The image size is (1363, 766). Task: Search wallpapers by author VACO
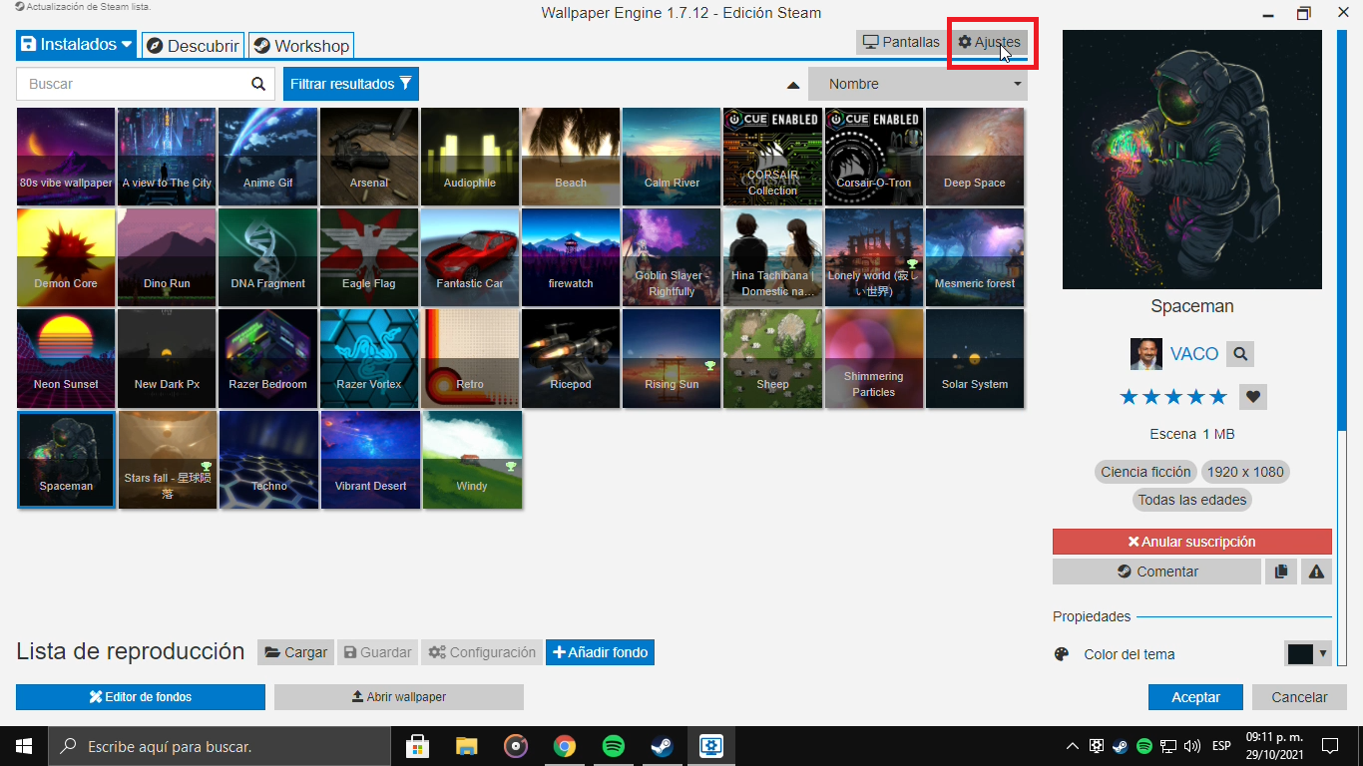[x=1240, y=353]
